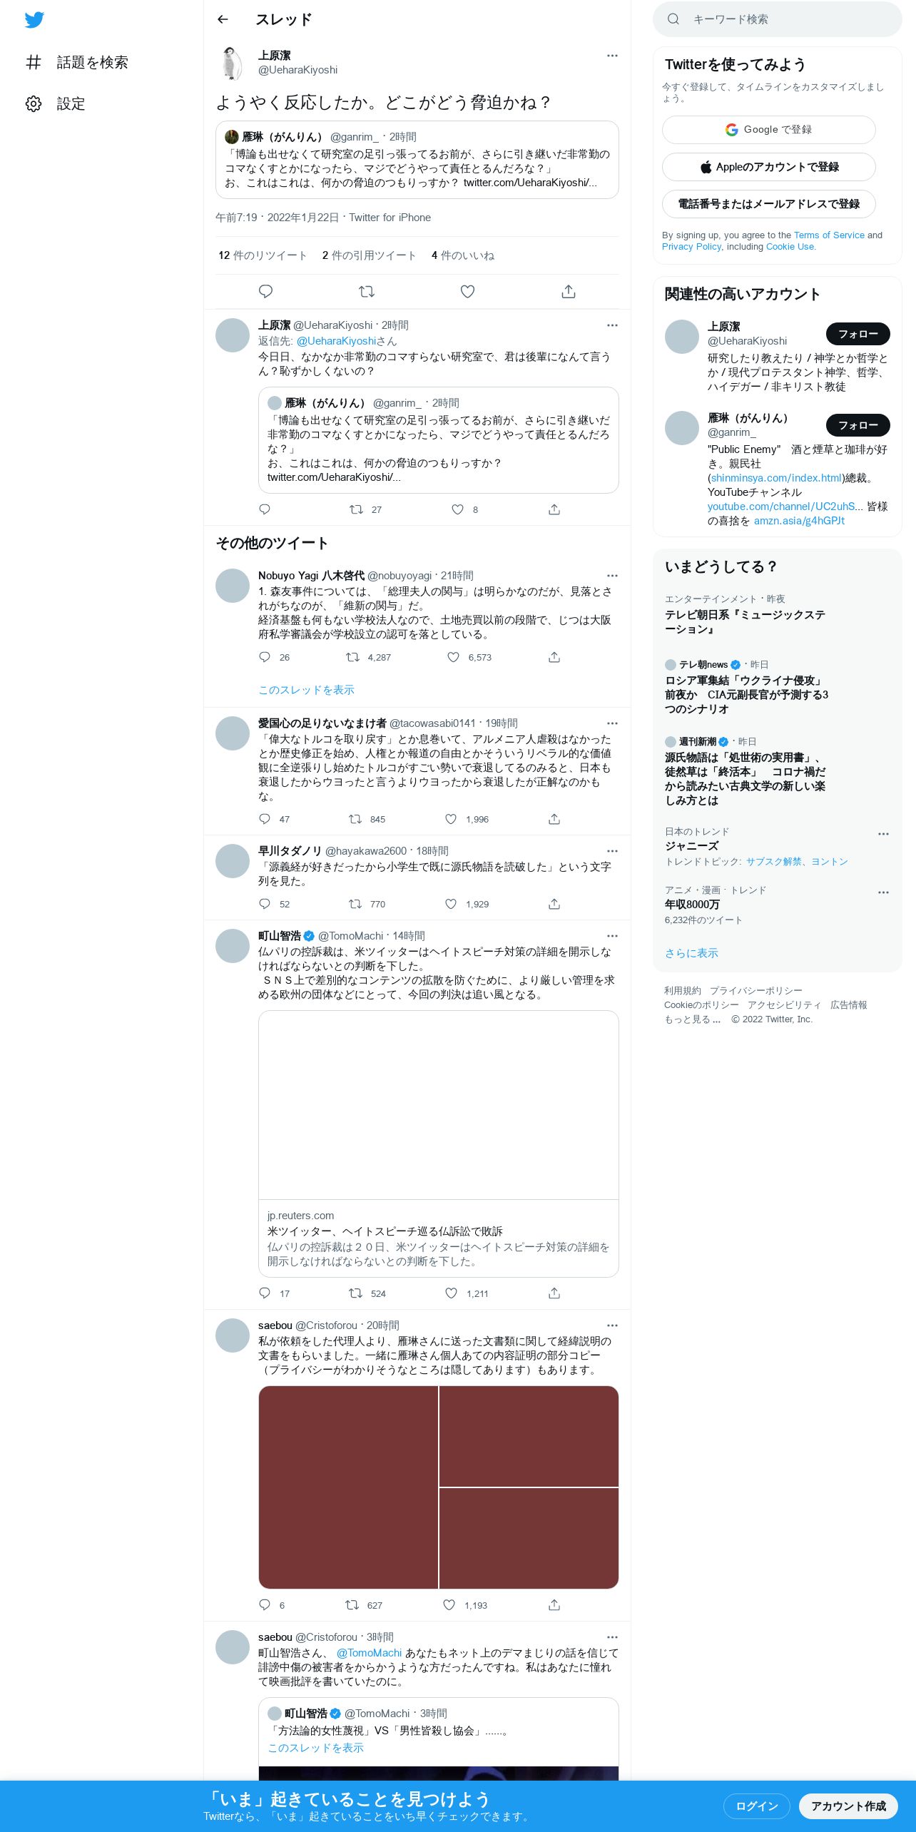Click the ログイン button

point(756,1806)
